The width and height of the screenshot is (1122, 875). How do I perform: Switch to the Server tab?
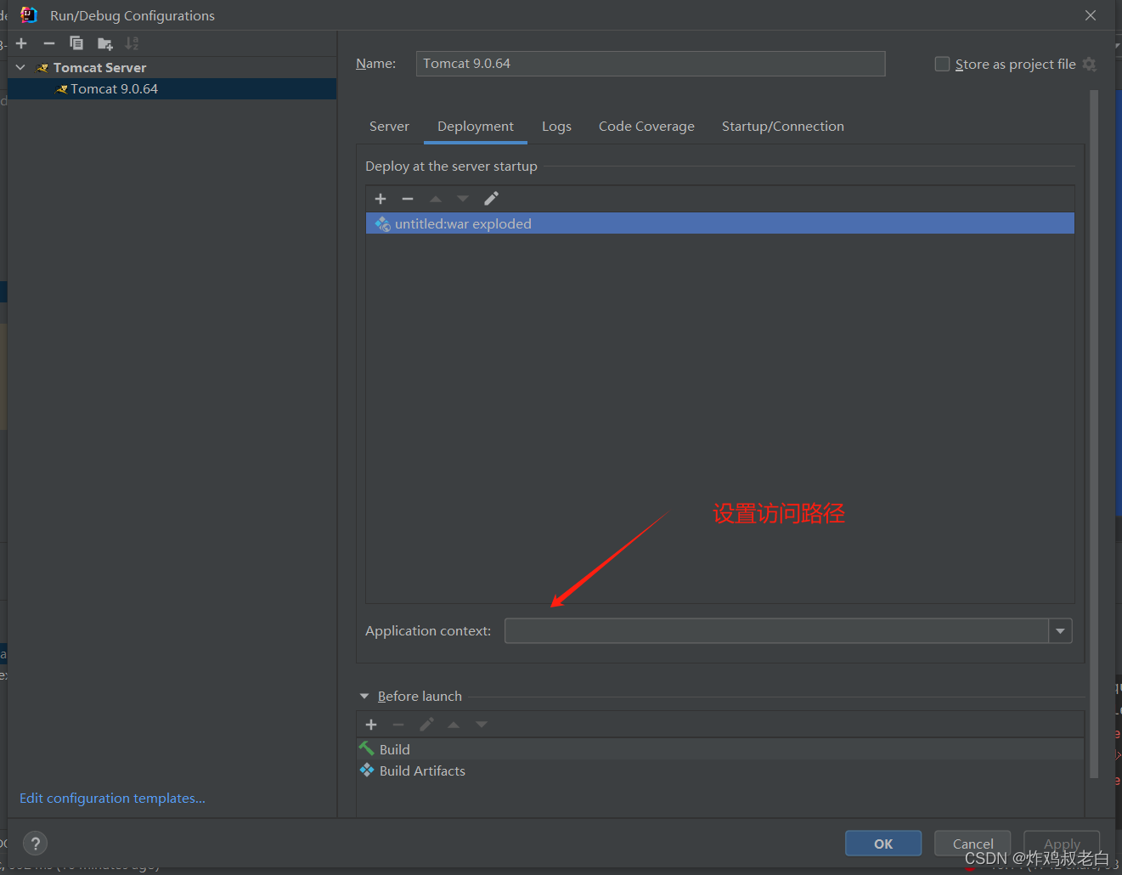point(389,127)
